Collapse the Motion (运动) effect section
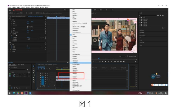Viewport: 173px width, 111px height. click(x=10, y=20)
